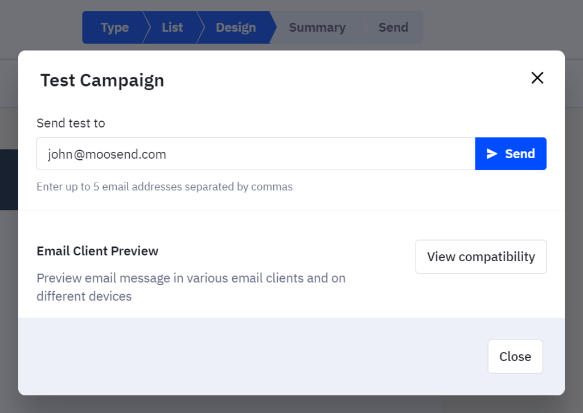Screen dimensions: 583x413
Task: Close the Test Campaign dialog with the X icon
Action: pos(537,78)
